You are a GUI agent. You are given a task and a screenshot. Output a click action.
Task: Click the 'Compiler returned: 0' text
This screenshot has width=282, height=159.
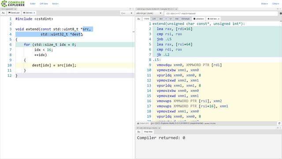pyautogui.click(x=161, y=138)
